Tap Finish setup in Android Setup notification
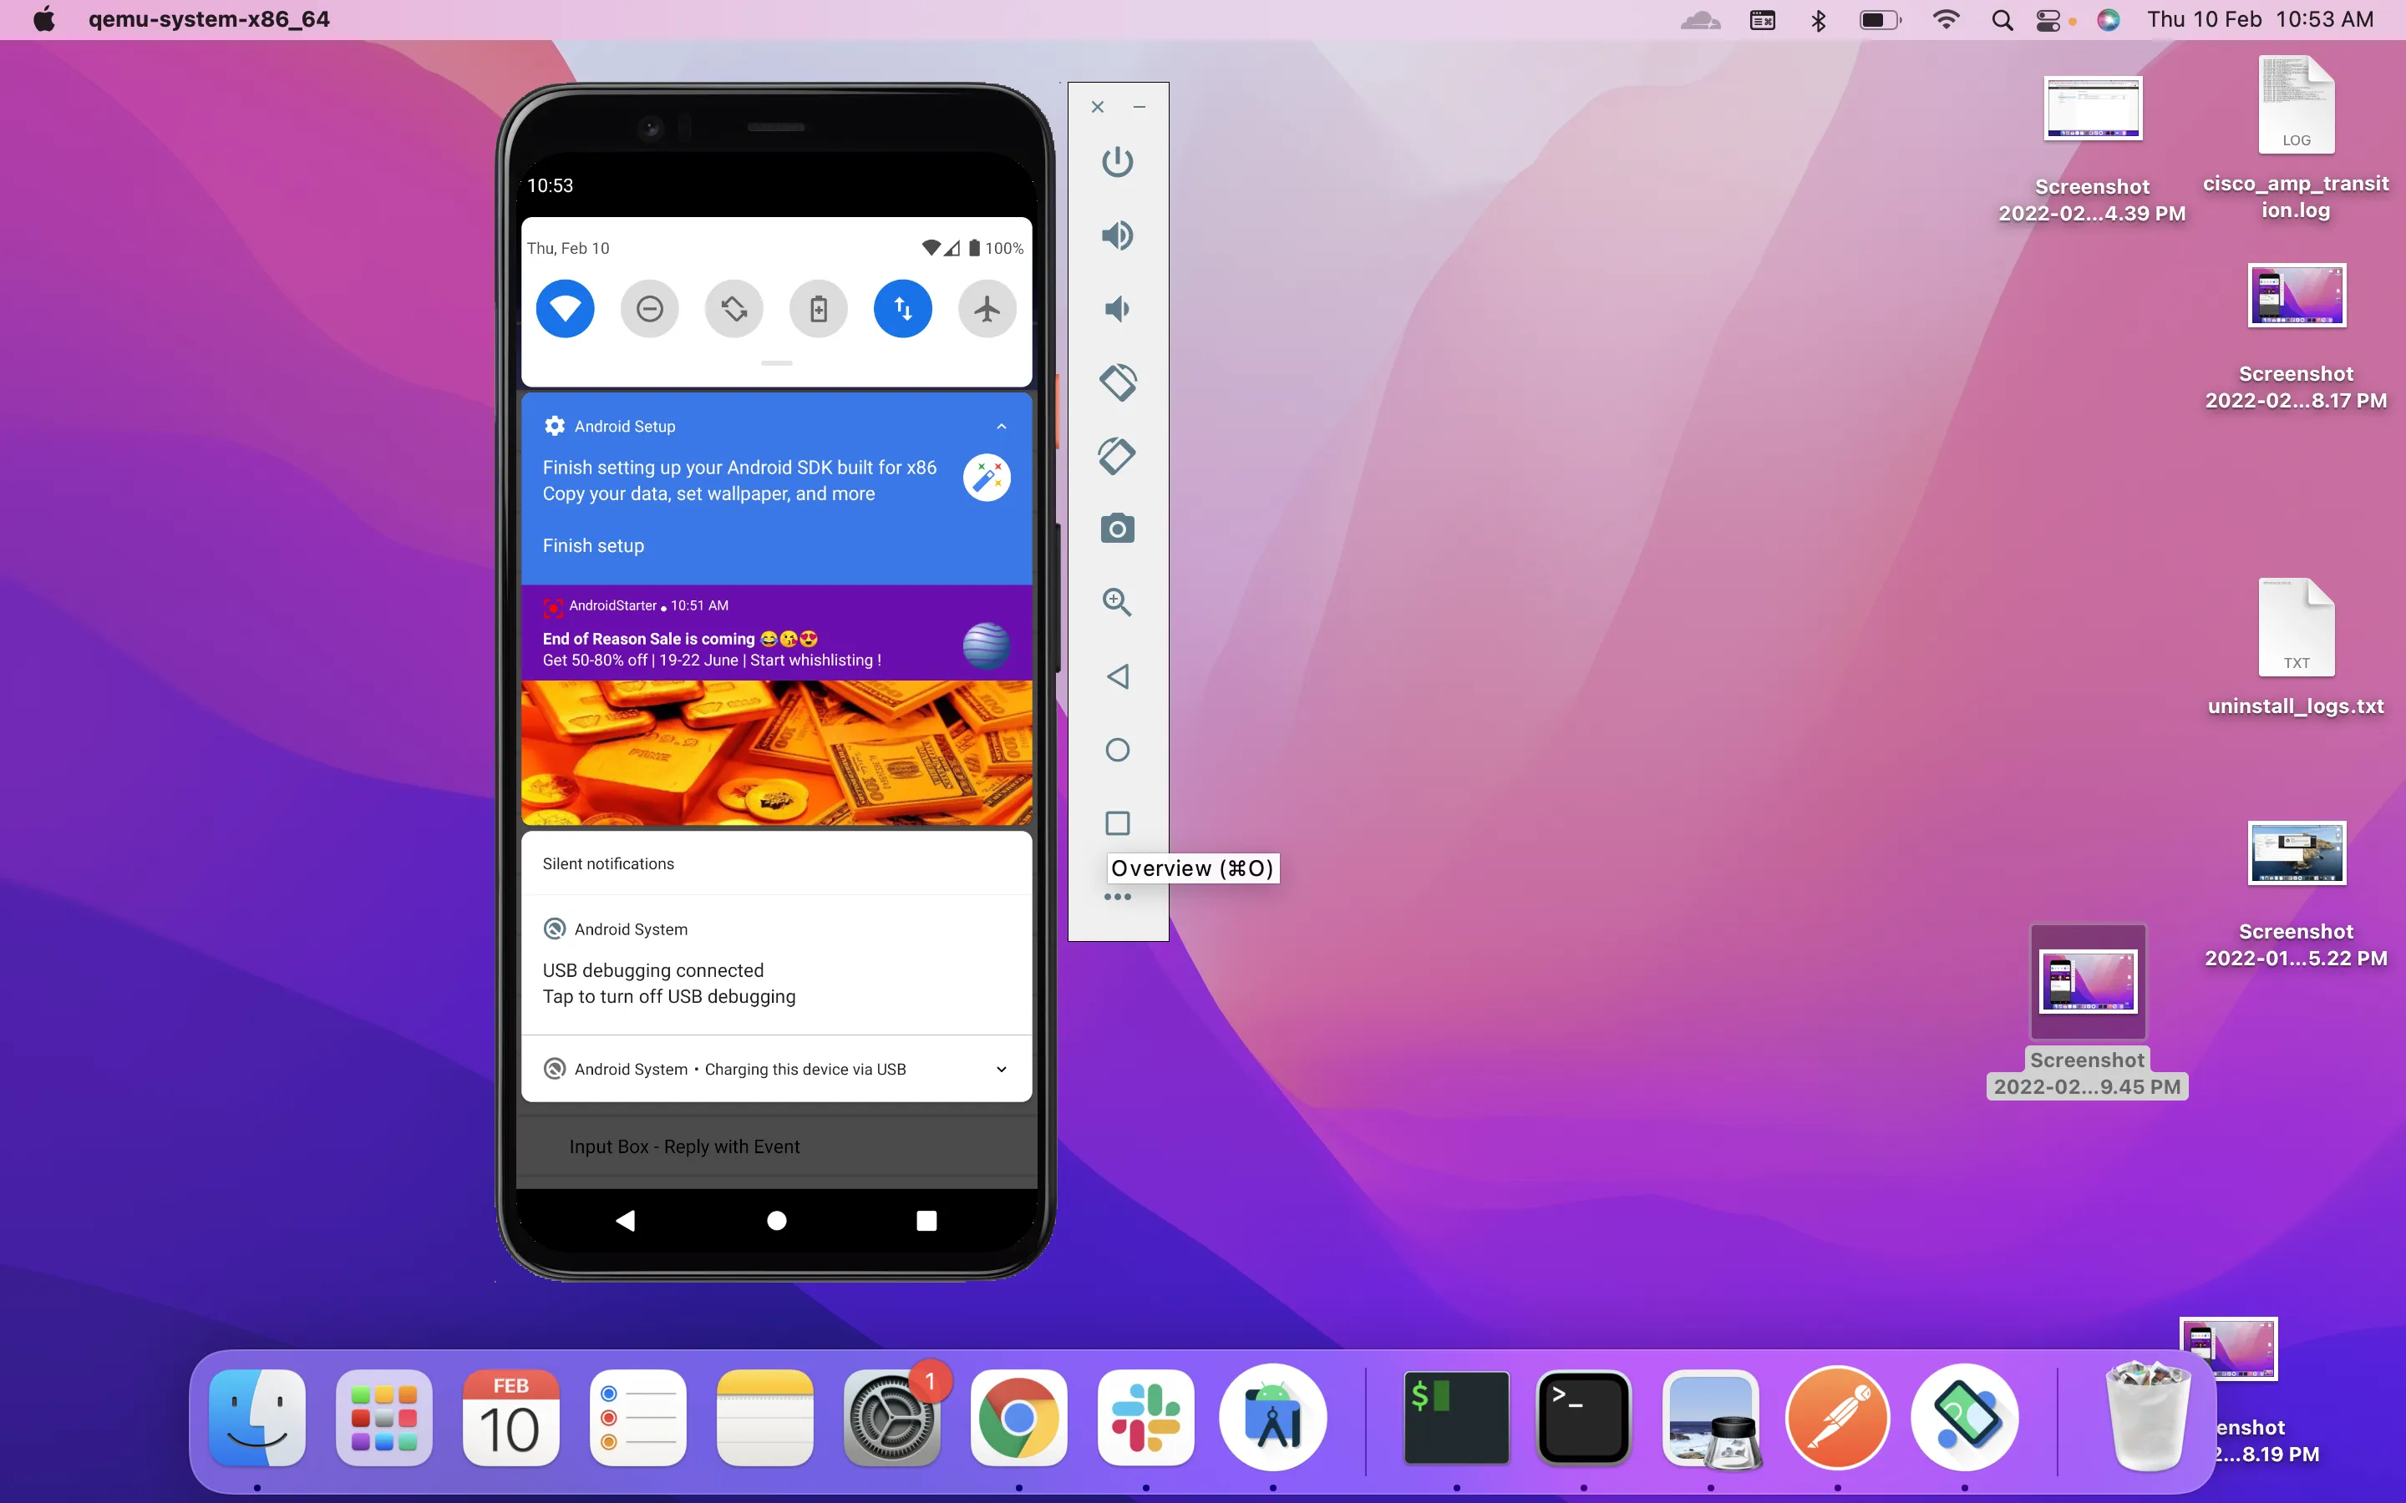2406x1503 pixels. 593,546
